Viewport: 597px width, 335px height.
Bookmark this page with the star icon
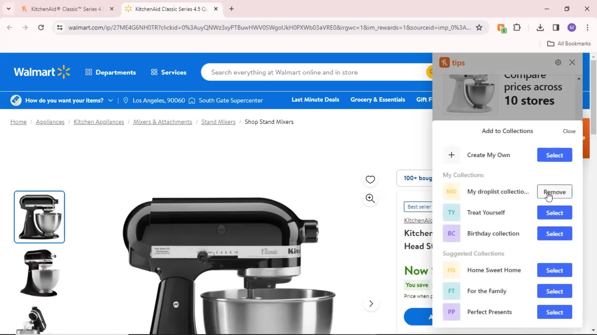tap(479, 28)
